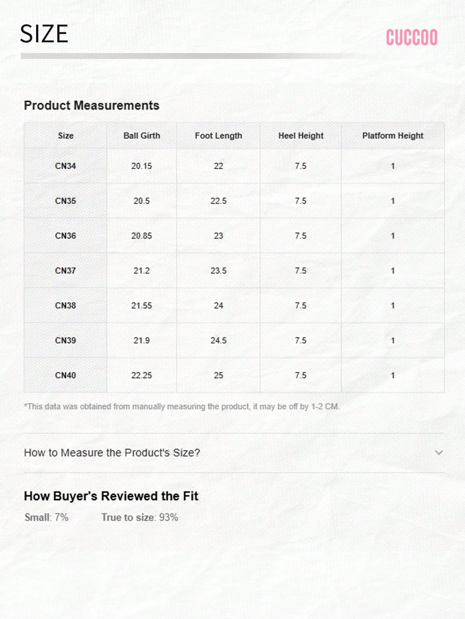Click the CN40 ball girth value 22.25

pos(142,375)
